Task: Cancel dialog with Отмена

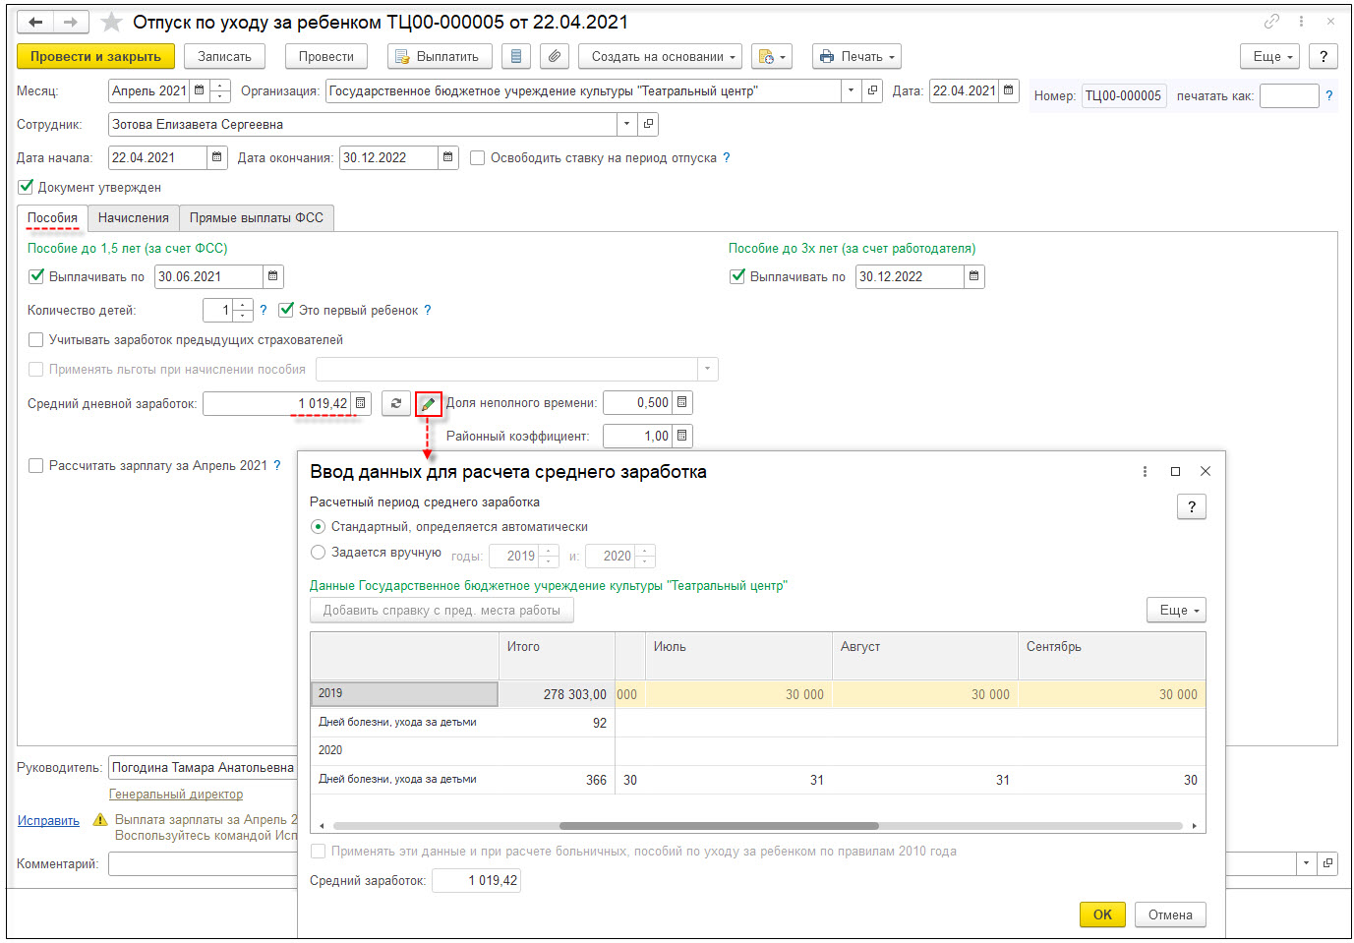Action: 1170,914
